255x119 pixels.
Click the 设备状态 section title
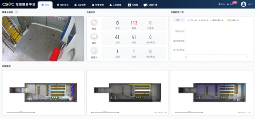click(x=91, y=12)
